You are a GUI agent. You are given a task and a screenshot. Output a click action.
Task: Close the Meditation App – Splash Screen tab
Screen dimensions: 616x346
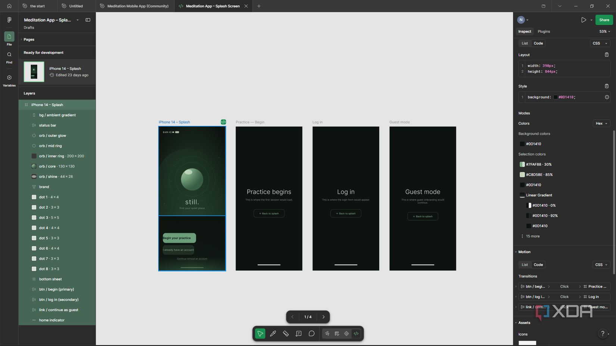(246, 6)
